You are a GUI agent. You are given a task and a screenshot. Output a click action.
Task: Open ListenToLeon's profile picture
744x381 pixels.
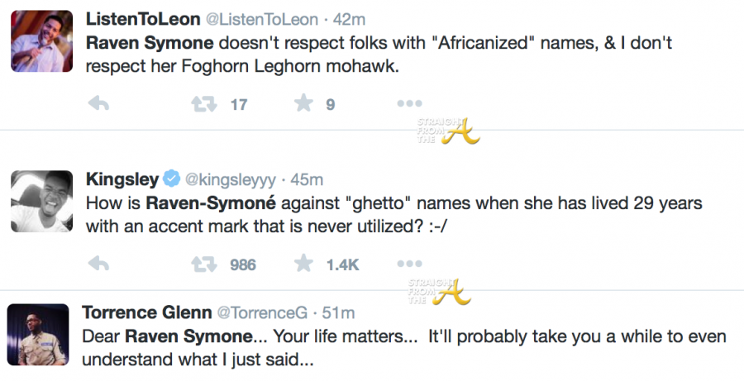click(x=38, y=43)
